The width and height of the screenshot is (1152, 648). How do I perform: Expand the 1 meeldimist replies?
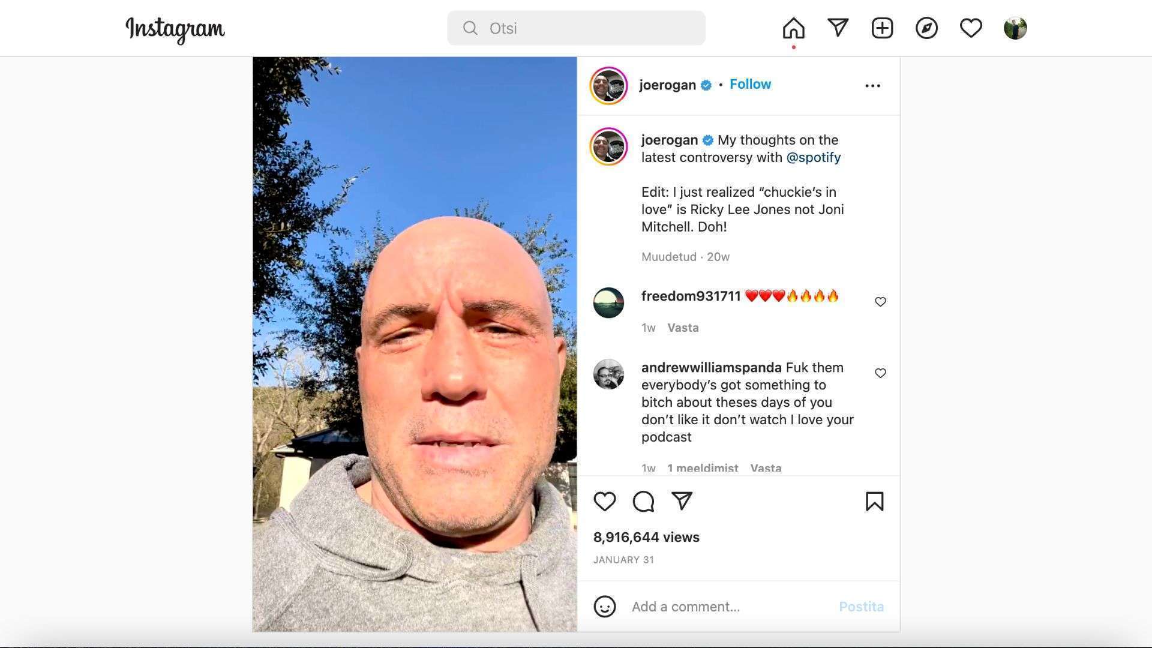coord(703,468)
